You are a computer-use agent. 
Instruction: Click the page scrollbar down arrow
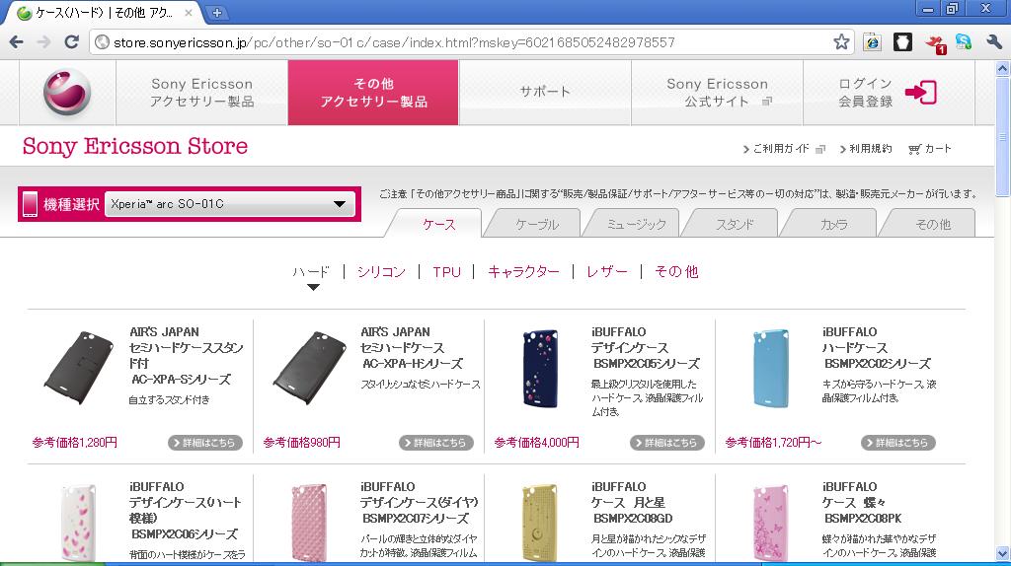[x=1003, y=553]
